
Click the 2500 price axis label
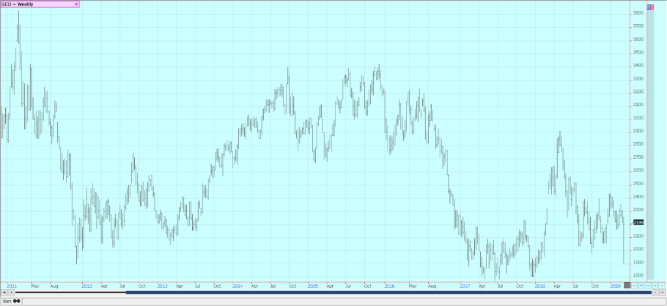point(638,184)
